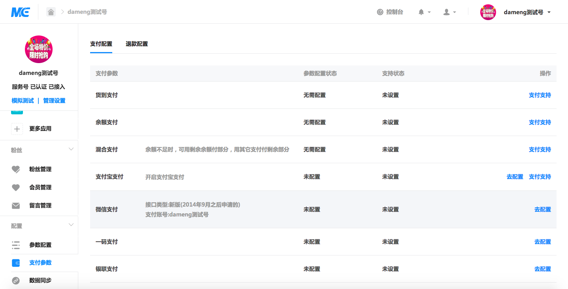Open the user profile icon menu
Image resolution: width=568 pixels, height=289 pixels.
(447, 12)
